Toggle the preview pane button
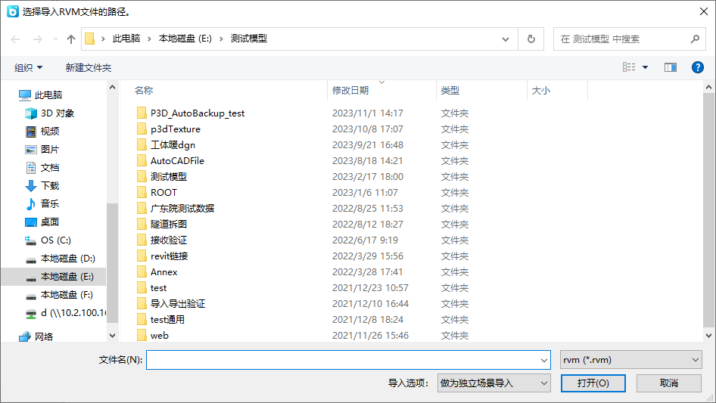Image resolution: width=716 pixels, height=403 pixels. 671,67
